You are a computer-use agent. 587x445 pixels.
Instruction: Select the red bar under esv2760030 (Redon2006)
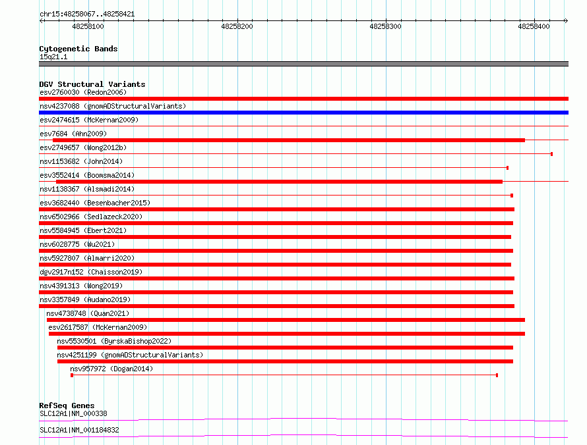(303, 99)
